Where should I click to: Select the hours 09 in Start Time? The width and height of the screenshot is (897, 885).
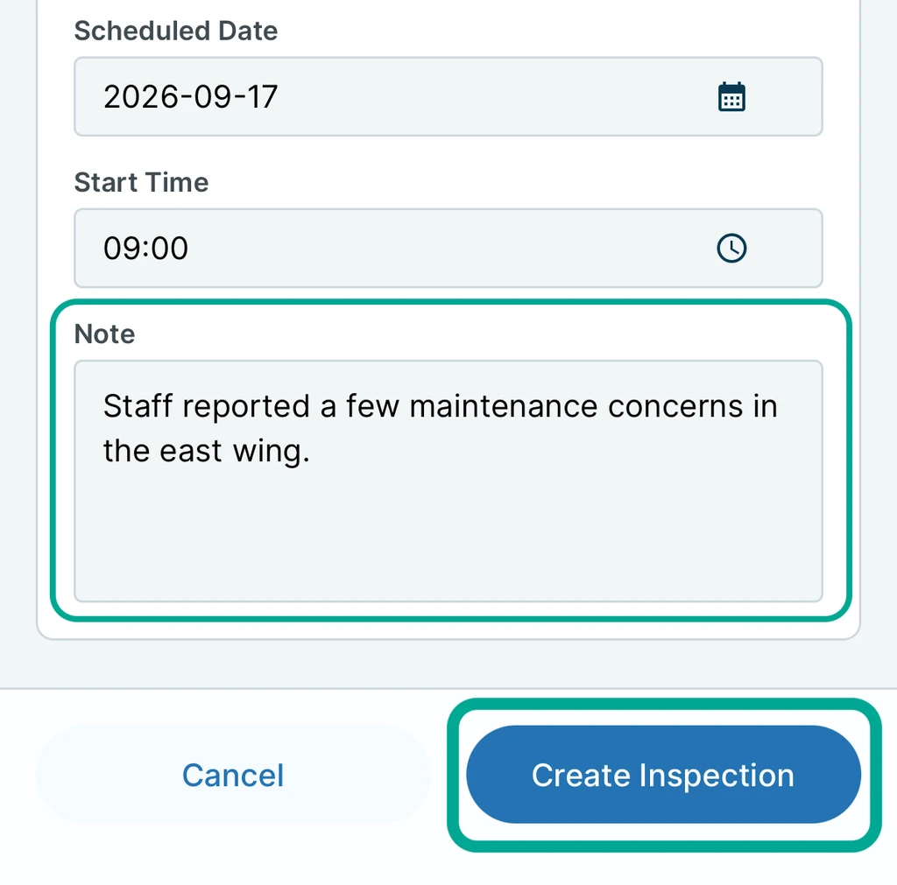(x=122, y=248)
